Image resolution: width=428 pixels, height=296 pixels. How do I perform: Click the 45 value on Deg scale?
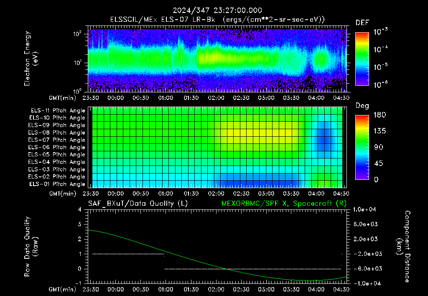tap(379, 163)
